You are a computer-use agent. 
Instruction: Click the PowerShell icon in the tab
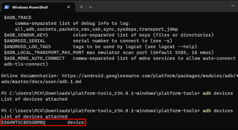tap(7, 7)
